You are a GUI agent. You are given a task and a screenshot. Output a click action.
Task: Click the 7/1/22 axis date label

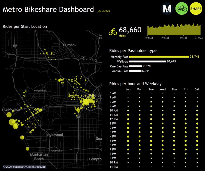(199, 38)
